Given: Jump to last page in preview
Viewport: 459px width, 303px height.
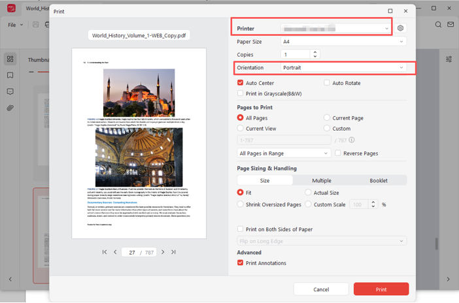Looking at the screenshot, I should (x=173, y=252).
